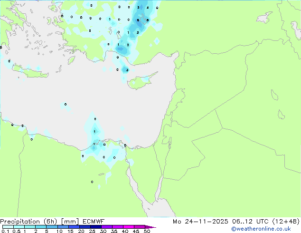Pick the 40–45 mm magenta legend swatch

click(129, 227)
